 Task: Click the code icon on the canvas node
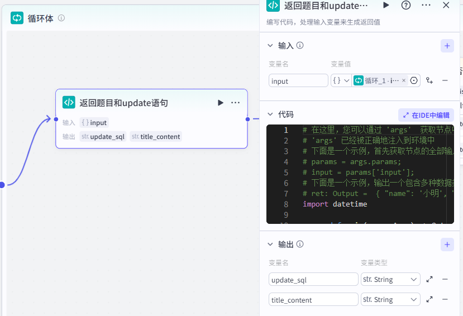tap(69, 102)
